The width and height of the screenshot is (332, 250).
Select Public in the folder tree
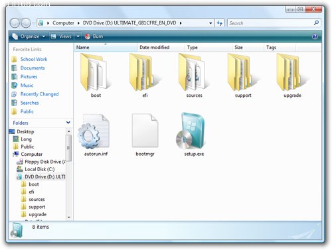pyautogui.click(x=27, y=147)
